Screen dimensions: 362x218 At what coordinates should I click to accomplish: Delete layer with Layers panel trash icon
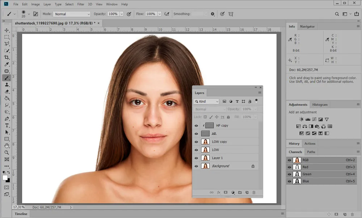(x=254, y=192)
